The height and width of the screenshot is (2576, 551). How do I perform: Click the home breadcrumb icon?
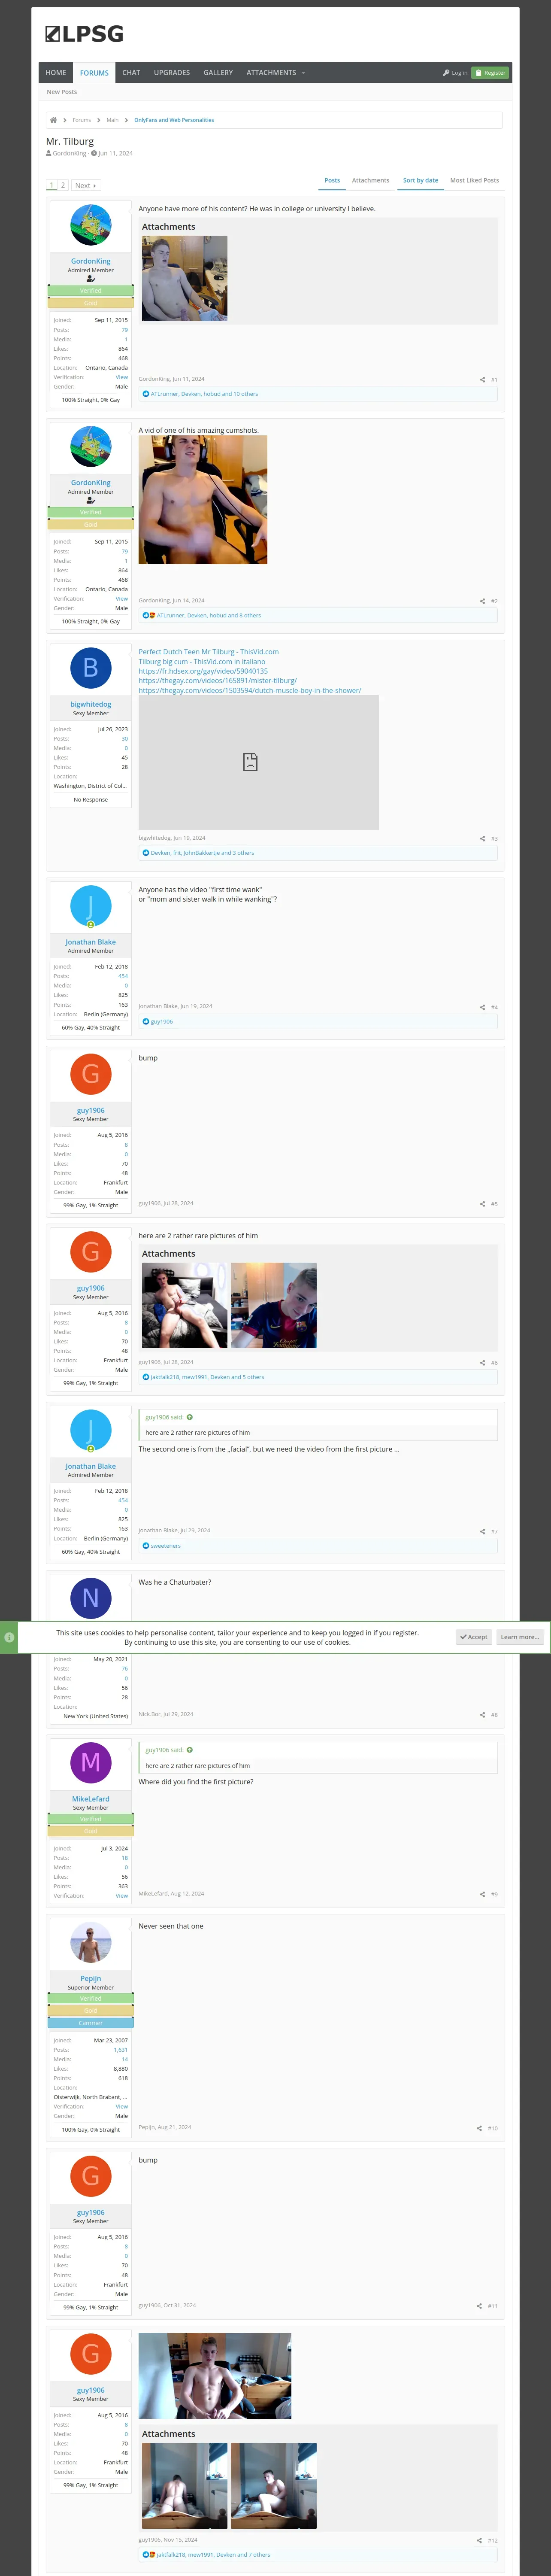53,120
